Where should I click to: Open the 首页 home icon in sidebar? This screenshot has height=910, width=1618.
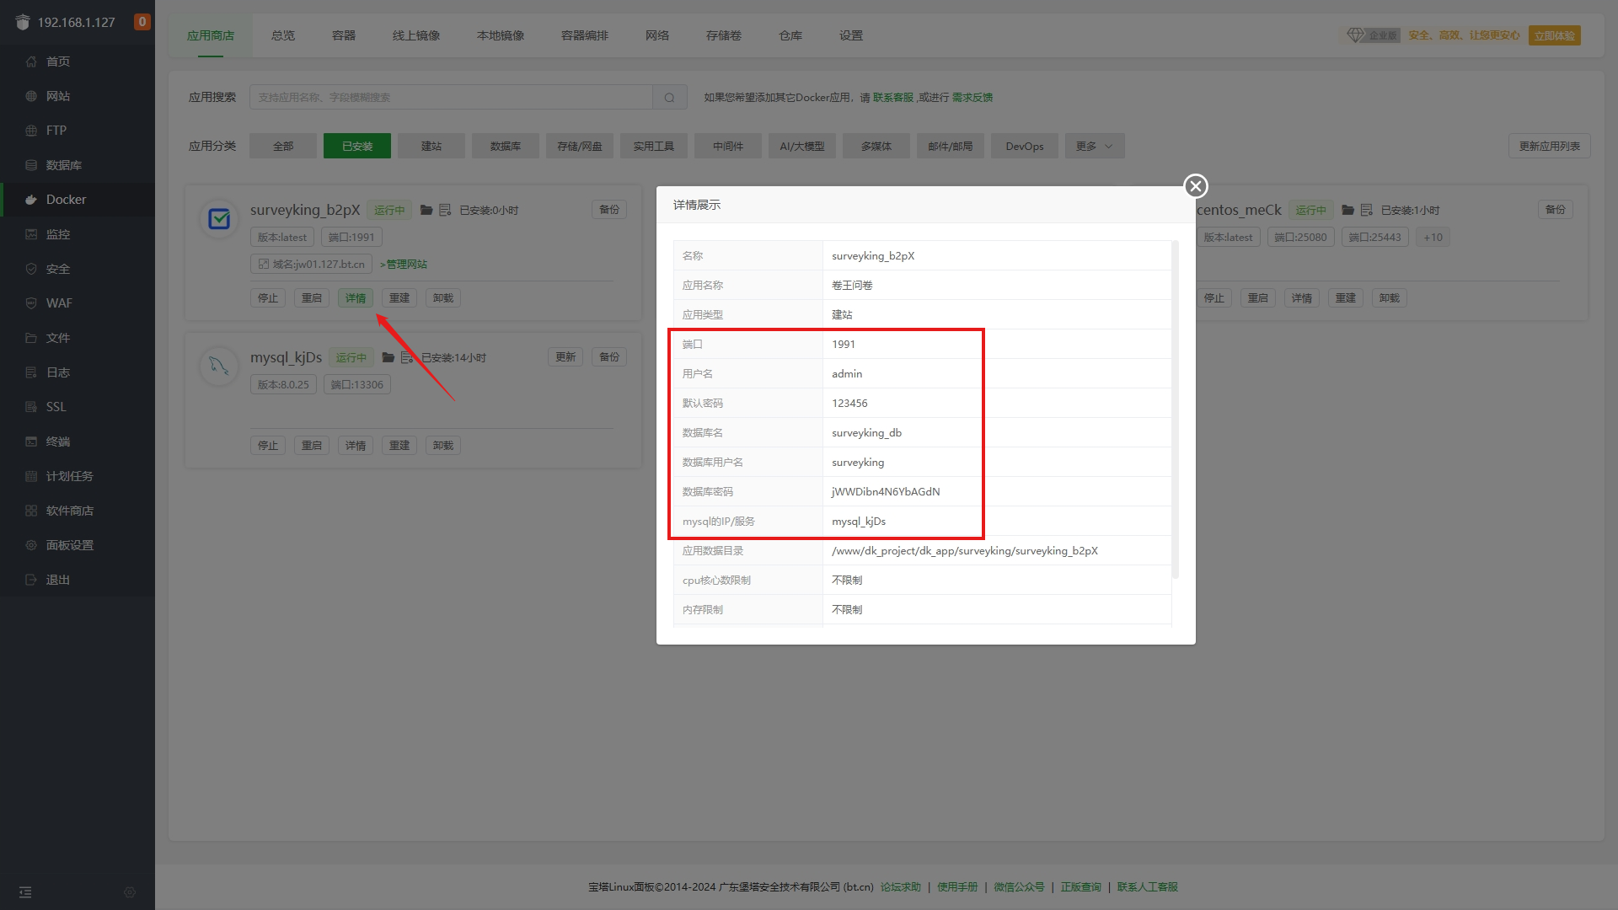tap(31, 62)
